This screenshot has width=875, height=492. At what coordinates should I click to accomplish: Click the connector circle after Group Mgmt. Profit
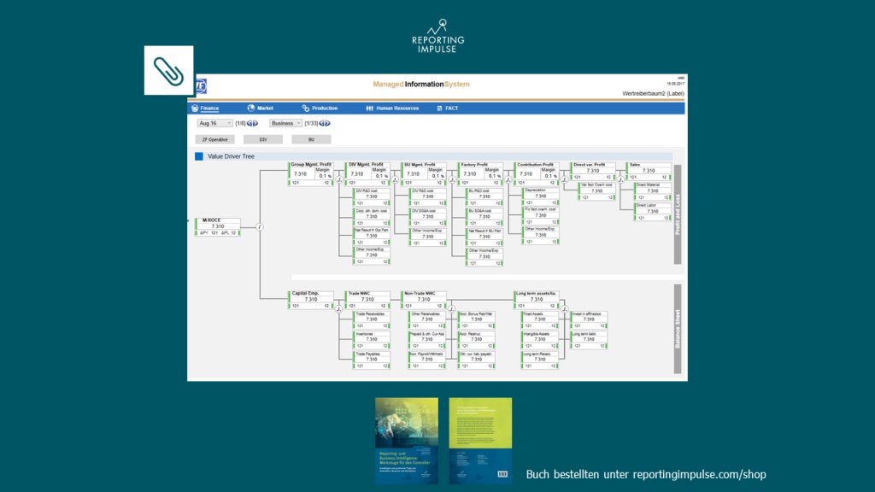(x=340, y=179)
